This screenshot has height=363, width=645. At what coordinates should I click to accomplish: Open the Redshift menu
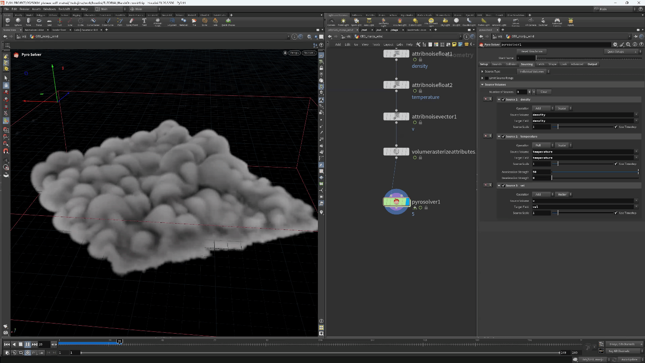click(64, 9)
